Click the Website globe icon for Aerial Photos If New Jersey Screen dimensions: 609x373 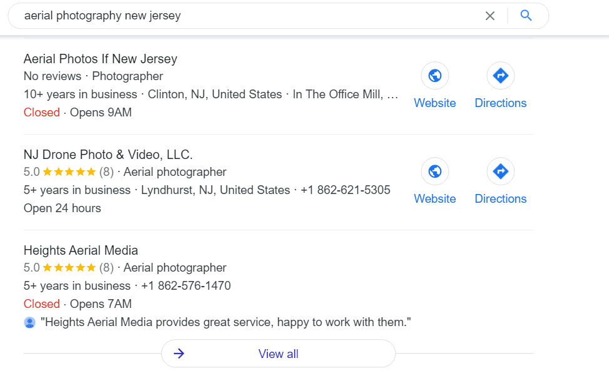pos(434,75)
